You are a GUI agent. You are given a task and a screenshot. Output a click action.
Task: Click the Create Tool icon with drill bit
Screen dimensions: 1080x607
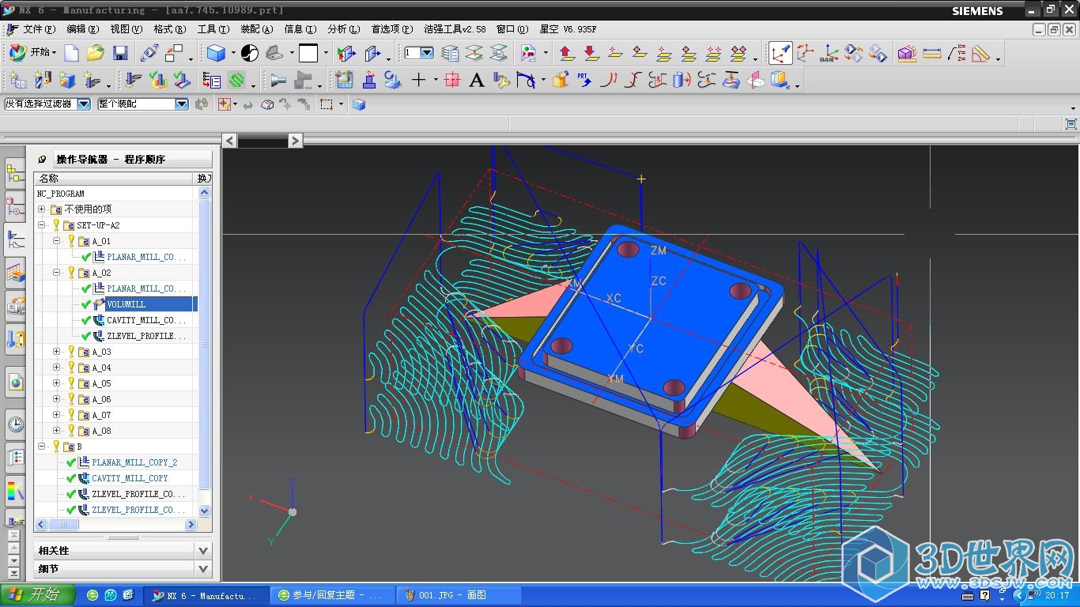click(x=43, y=80)
